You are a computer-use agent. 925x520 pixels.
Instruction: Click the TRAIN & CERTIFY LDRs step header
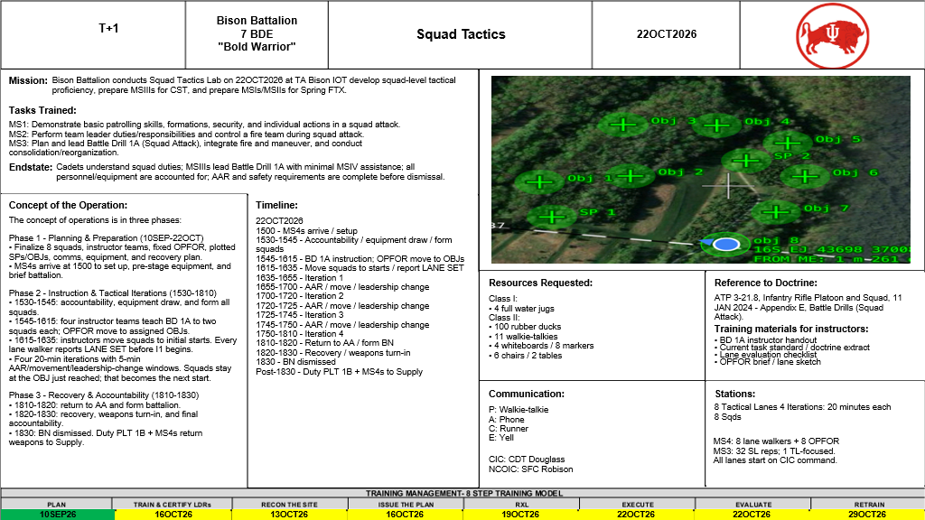click(x=173, y=505)
